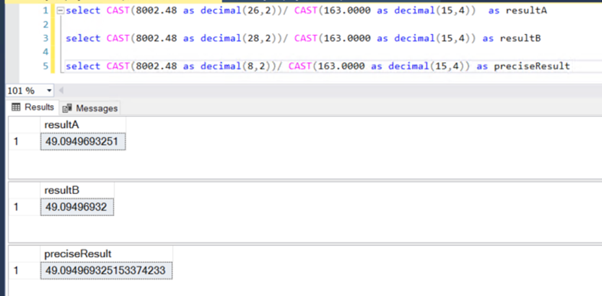Click line number 3 in editor margin

click(x=45, y=38)
